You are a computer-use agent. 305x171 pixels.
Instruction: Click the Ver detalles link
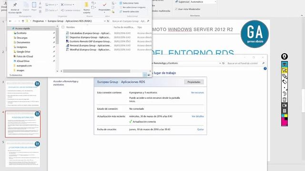pos(198,116)
